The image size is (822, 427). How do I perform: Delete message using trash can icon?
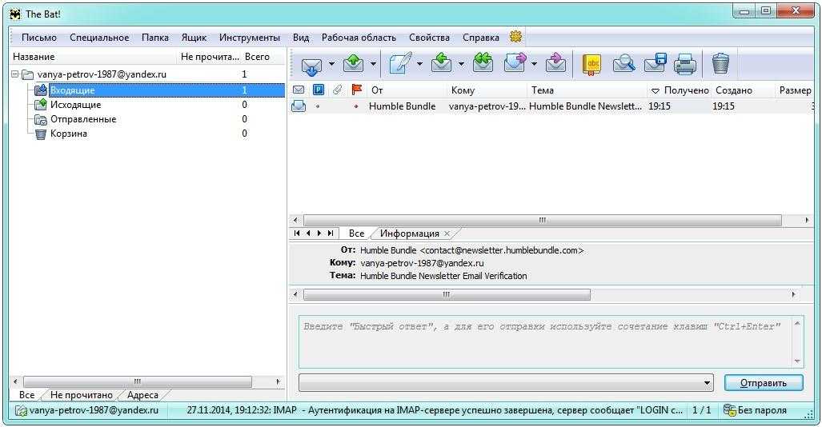(720, 63)
